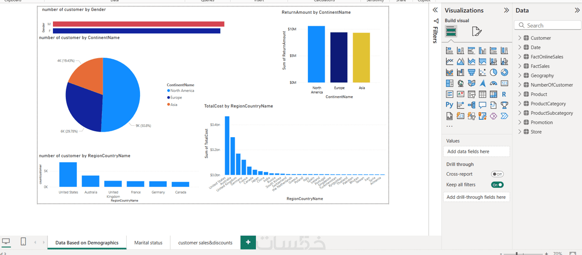The height and width of the screenshot is (255, 582).
Task: Expand the Geography table
Action: (520, 75)
